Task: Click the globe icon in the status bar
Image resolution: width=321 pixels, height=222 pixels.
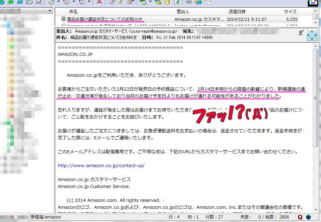Action: 308,217
